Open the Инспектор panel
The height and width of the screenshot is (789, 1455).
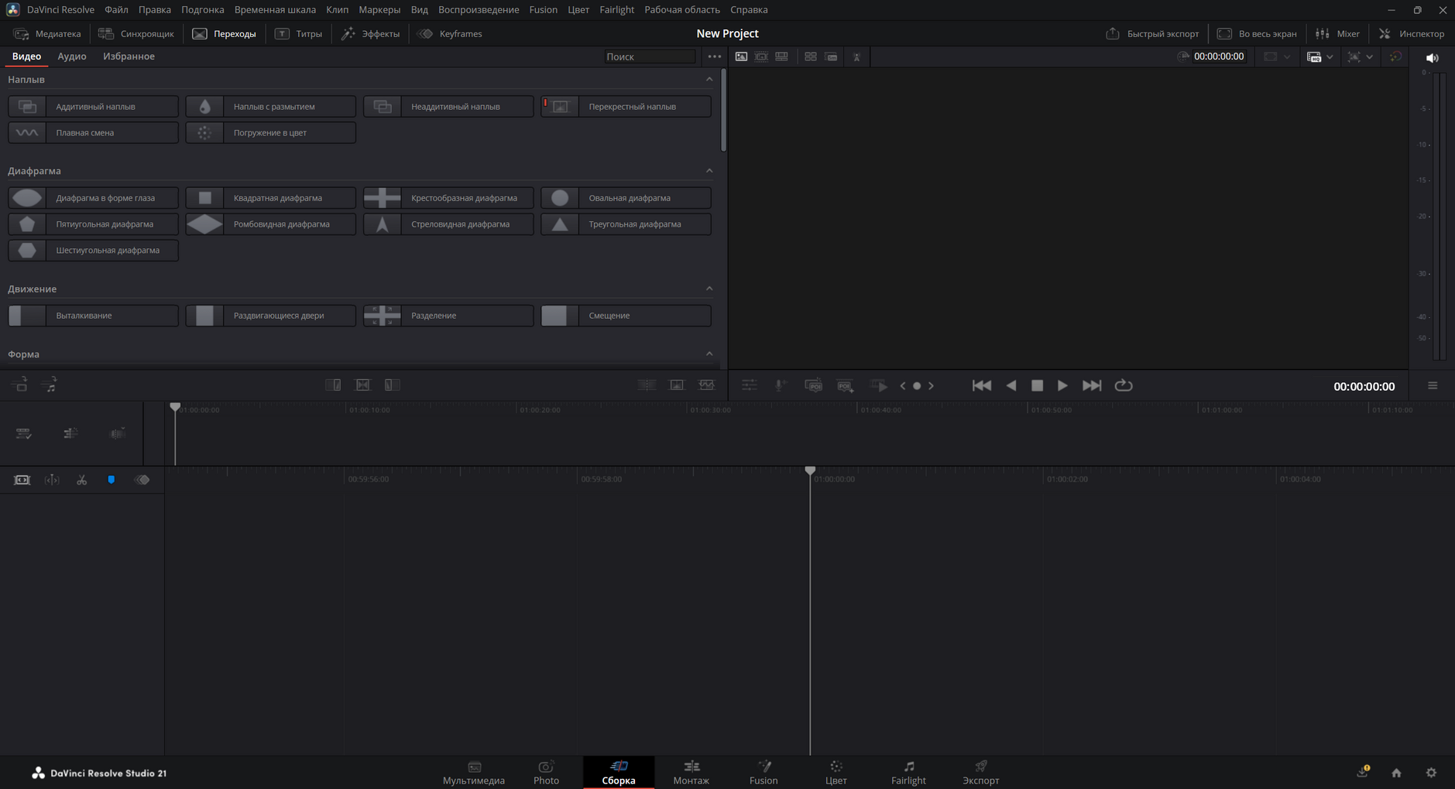click(x=1412, y=33)
